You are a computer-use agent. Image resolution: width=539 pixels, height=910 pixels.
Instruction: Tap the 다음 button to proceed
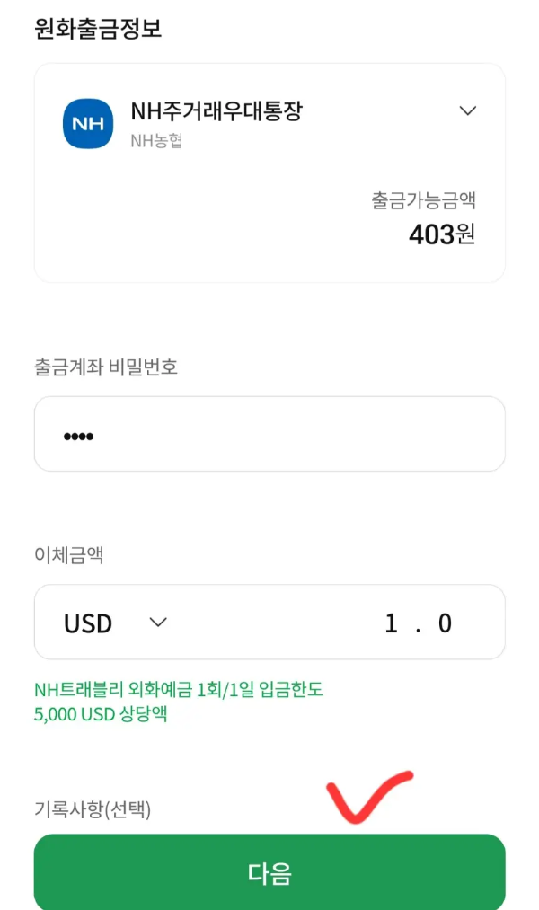pos(269,870)
